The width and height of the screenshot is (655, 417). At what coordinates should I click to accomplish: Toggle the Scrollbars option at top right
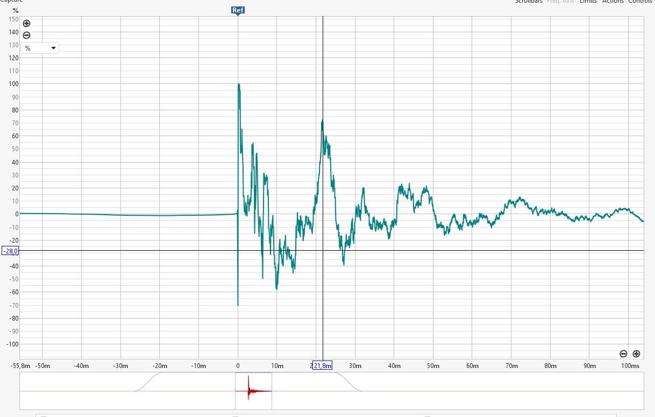(529, 2)
